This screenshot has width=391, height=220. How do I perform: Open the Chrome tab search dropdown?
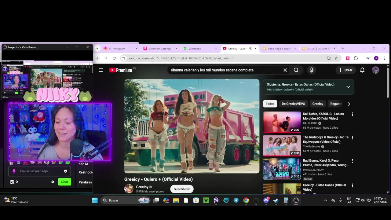pos(97,48)
